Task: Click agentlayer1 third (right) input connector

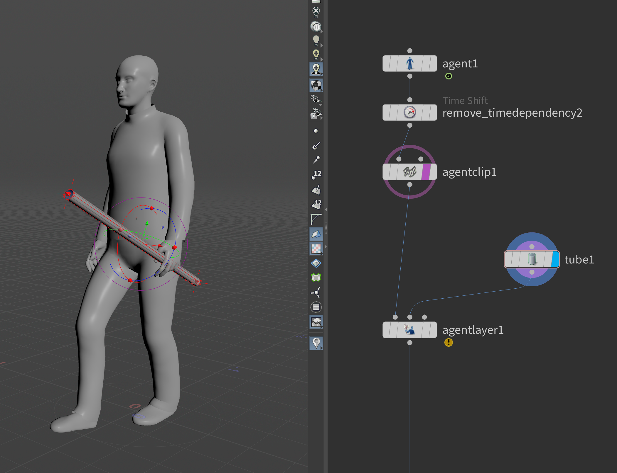Action: coord(424,317)
